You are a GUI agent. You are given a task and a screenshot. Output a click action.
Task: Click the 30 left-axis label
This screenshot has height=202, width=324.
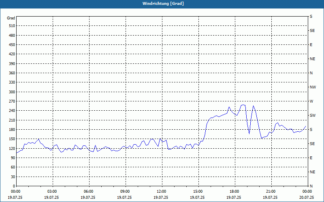[x=13, y=177]
